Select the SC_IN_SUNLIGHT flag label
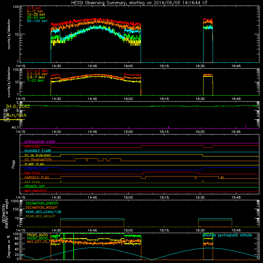 click(38, 155)
